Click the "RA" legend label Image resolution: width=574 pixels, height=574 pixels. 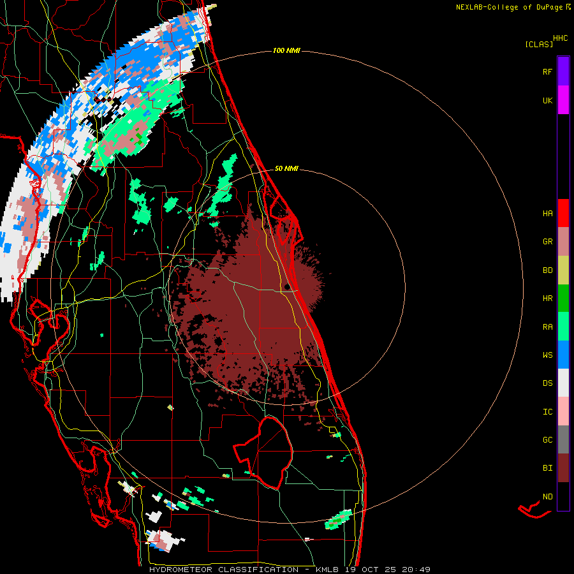(547, 327)
